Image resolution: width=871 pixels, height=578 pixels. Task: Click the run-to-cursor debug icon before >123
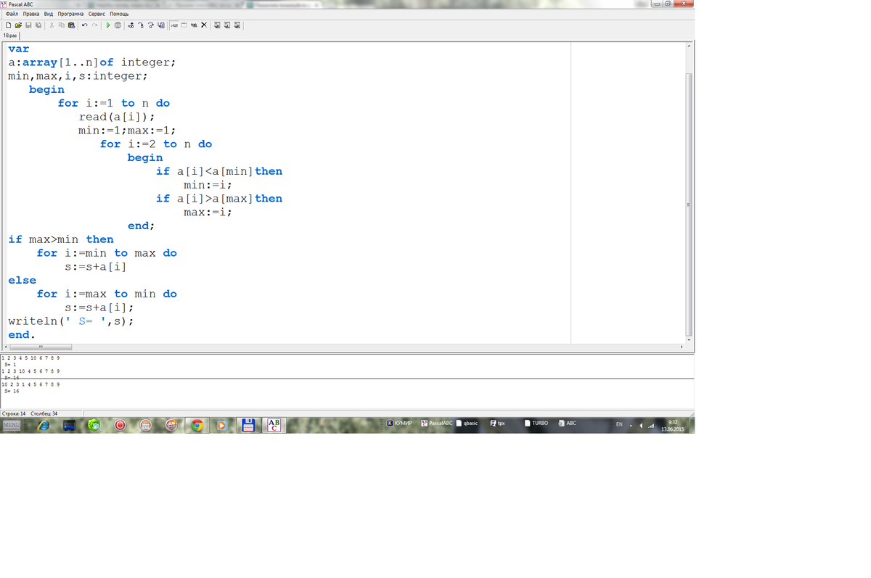tap(161, 25)
